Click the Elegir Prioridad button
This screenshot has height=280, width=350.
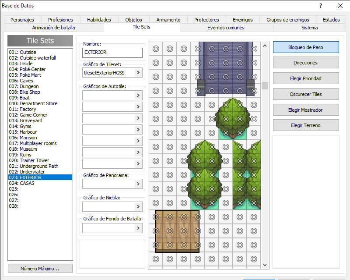(x=306, y=78)
